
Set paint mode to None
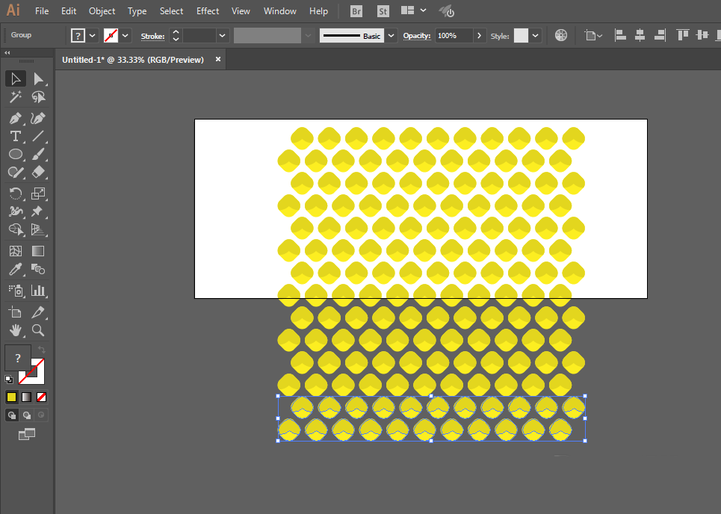point(42,397)
